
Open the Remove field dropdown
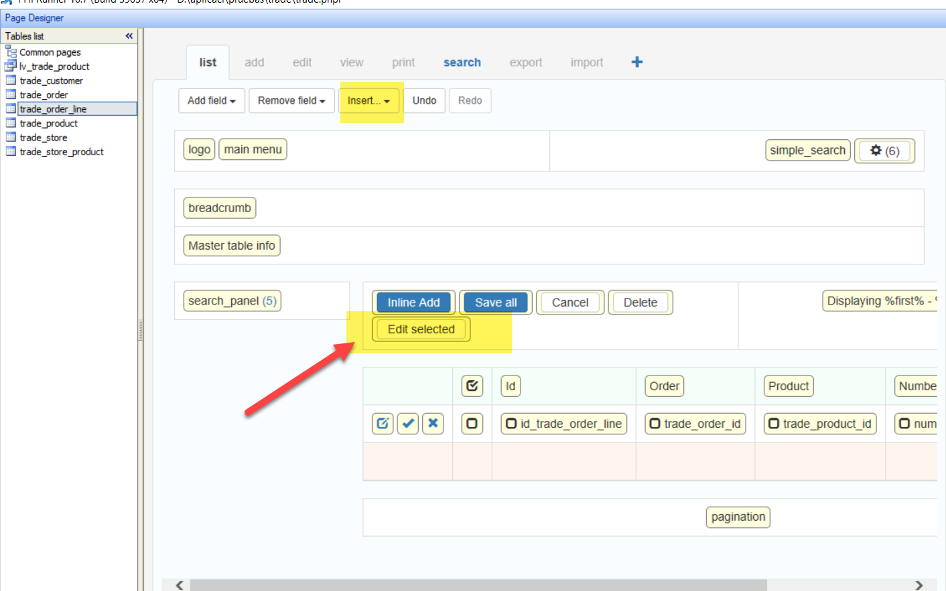291,101
